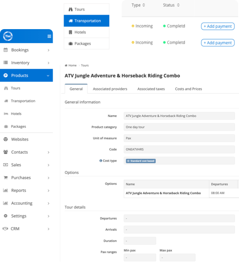Image resolution: width=239 pixels, height=265 pixels.
Task: Click the first Add payment button
Action: pos(218,26)
